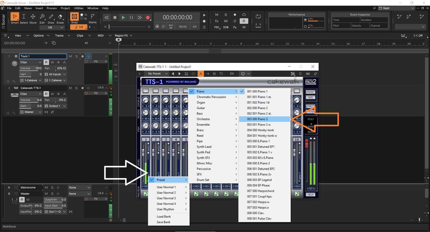This screenshot has height=232, width=430.
Task: Open the Process menu
Action: coord(52,8)
